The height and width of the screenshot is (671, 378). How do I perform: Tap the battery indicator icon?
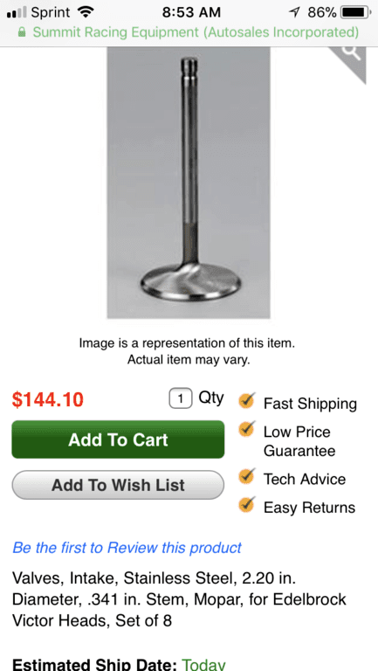[x=356, y=12]
